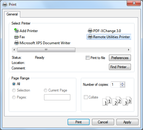Choose the Pages radio button

click(14, 97)
